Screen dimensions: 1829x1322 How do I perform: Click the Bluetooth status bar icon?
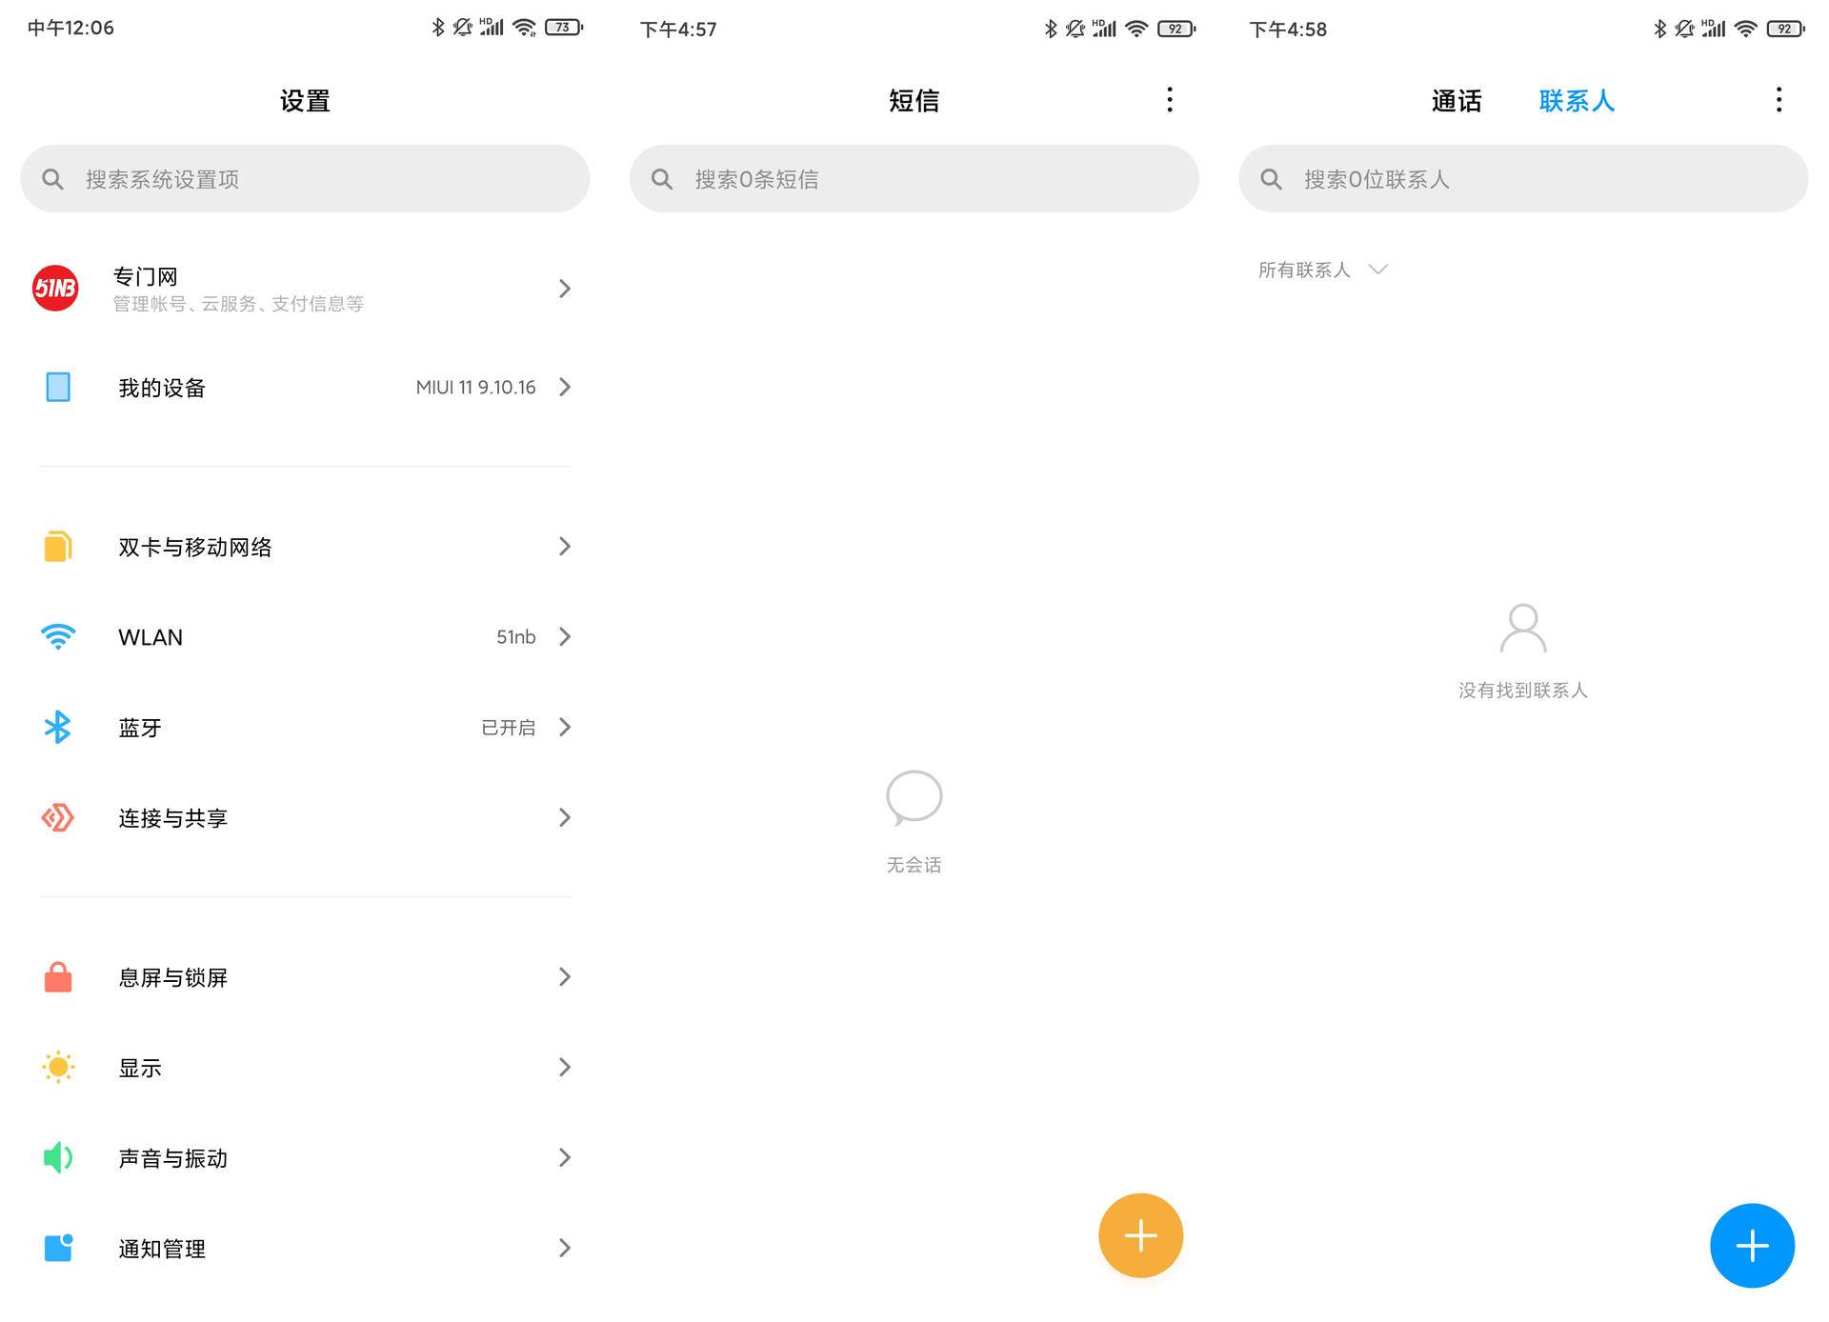(x=438, y=28)
